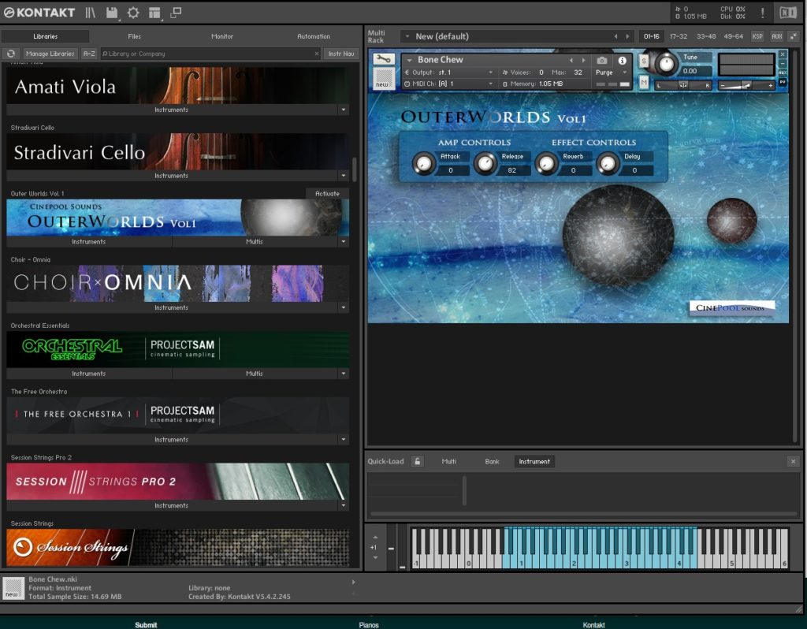Select the Bank tab in Quick-Load

(492, 462)
